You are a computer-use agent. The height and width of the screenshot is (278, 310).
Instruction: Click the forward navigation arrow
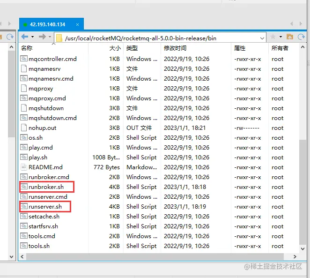(42, 37)
